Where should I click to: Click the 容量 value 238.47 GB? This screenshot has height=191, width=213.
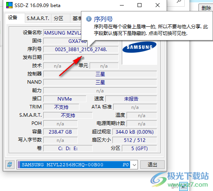pyautogui.click(x=60, y=132)
